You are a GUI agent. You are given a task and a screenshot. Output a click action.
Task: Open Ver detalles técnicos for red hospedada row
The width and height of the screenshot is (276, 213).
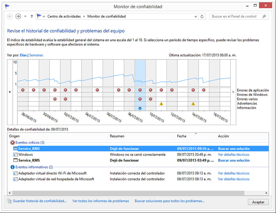pos(234,179)
